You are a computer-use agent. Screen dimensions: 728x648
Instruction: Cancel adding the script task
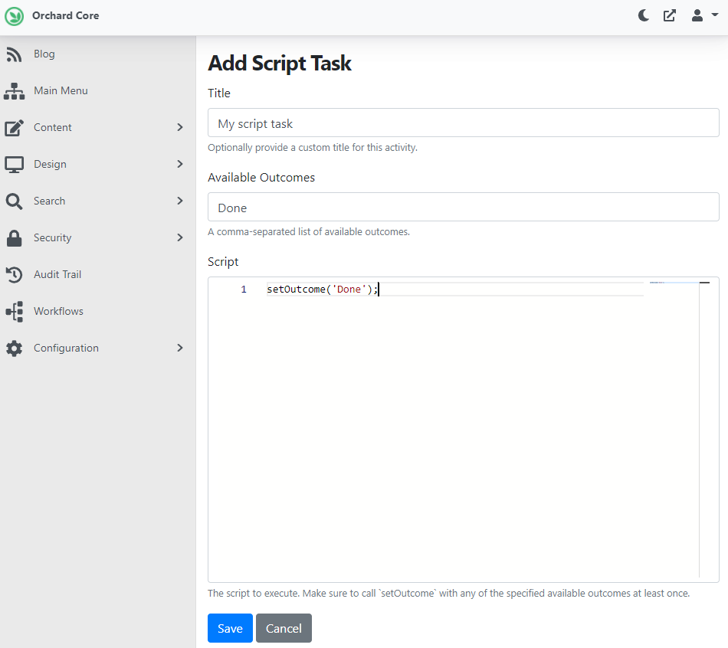click(x=284, y=628)
